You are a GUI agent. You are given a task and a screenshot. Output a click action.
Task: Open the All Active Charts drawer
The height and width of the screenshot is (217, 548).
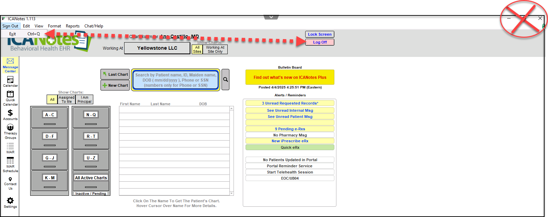tap(91, 178)
